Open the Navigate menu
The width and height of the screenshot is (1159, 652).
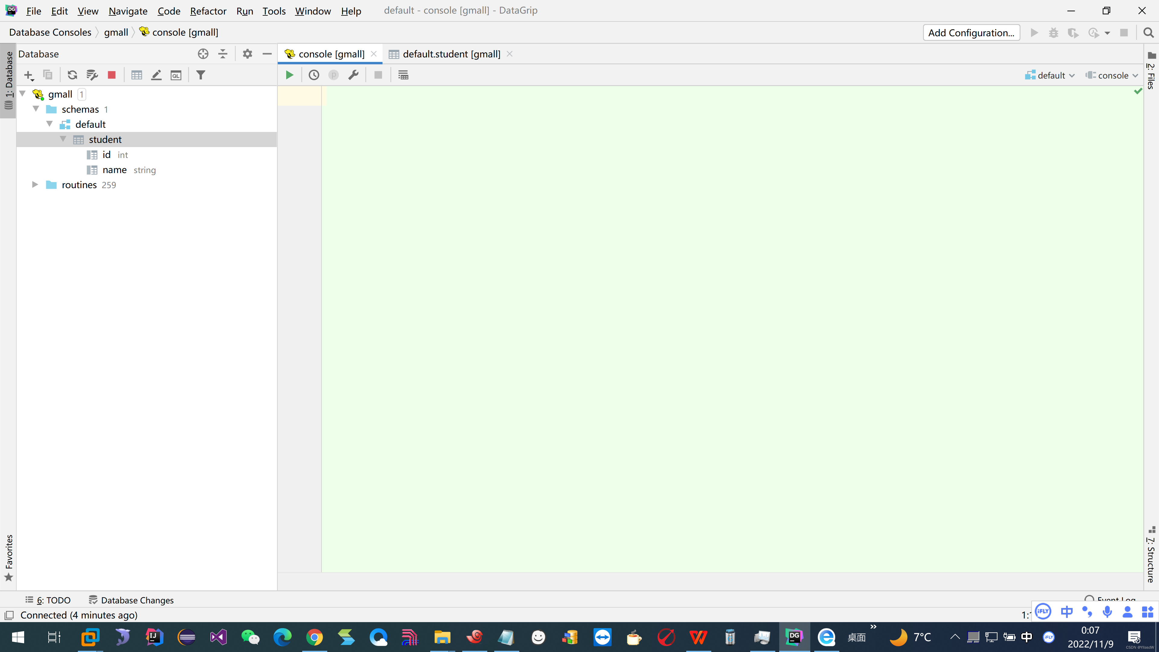(x=128, y=11)
